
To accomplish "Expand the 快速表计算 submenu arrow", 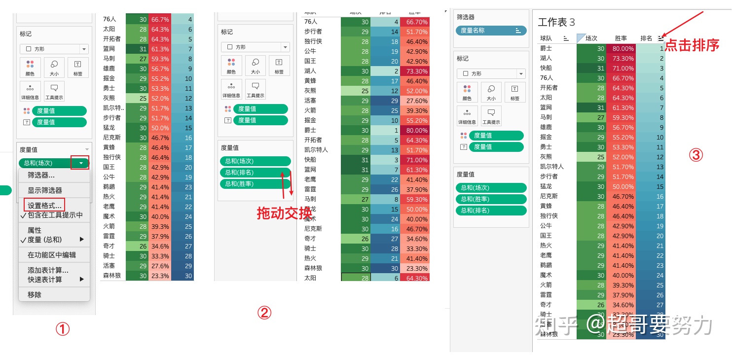I will [82, 280].
